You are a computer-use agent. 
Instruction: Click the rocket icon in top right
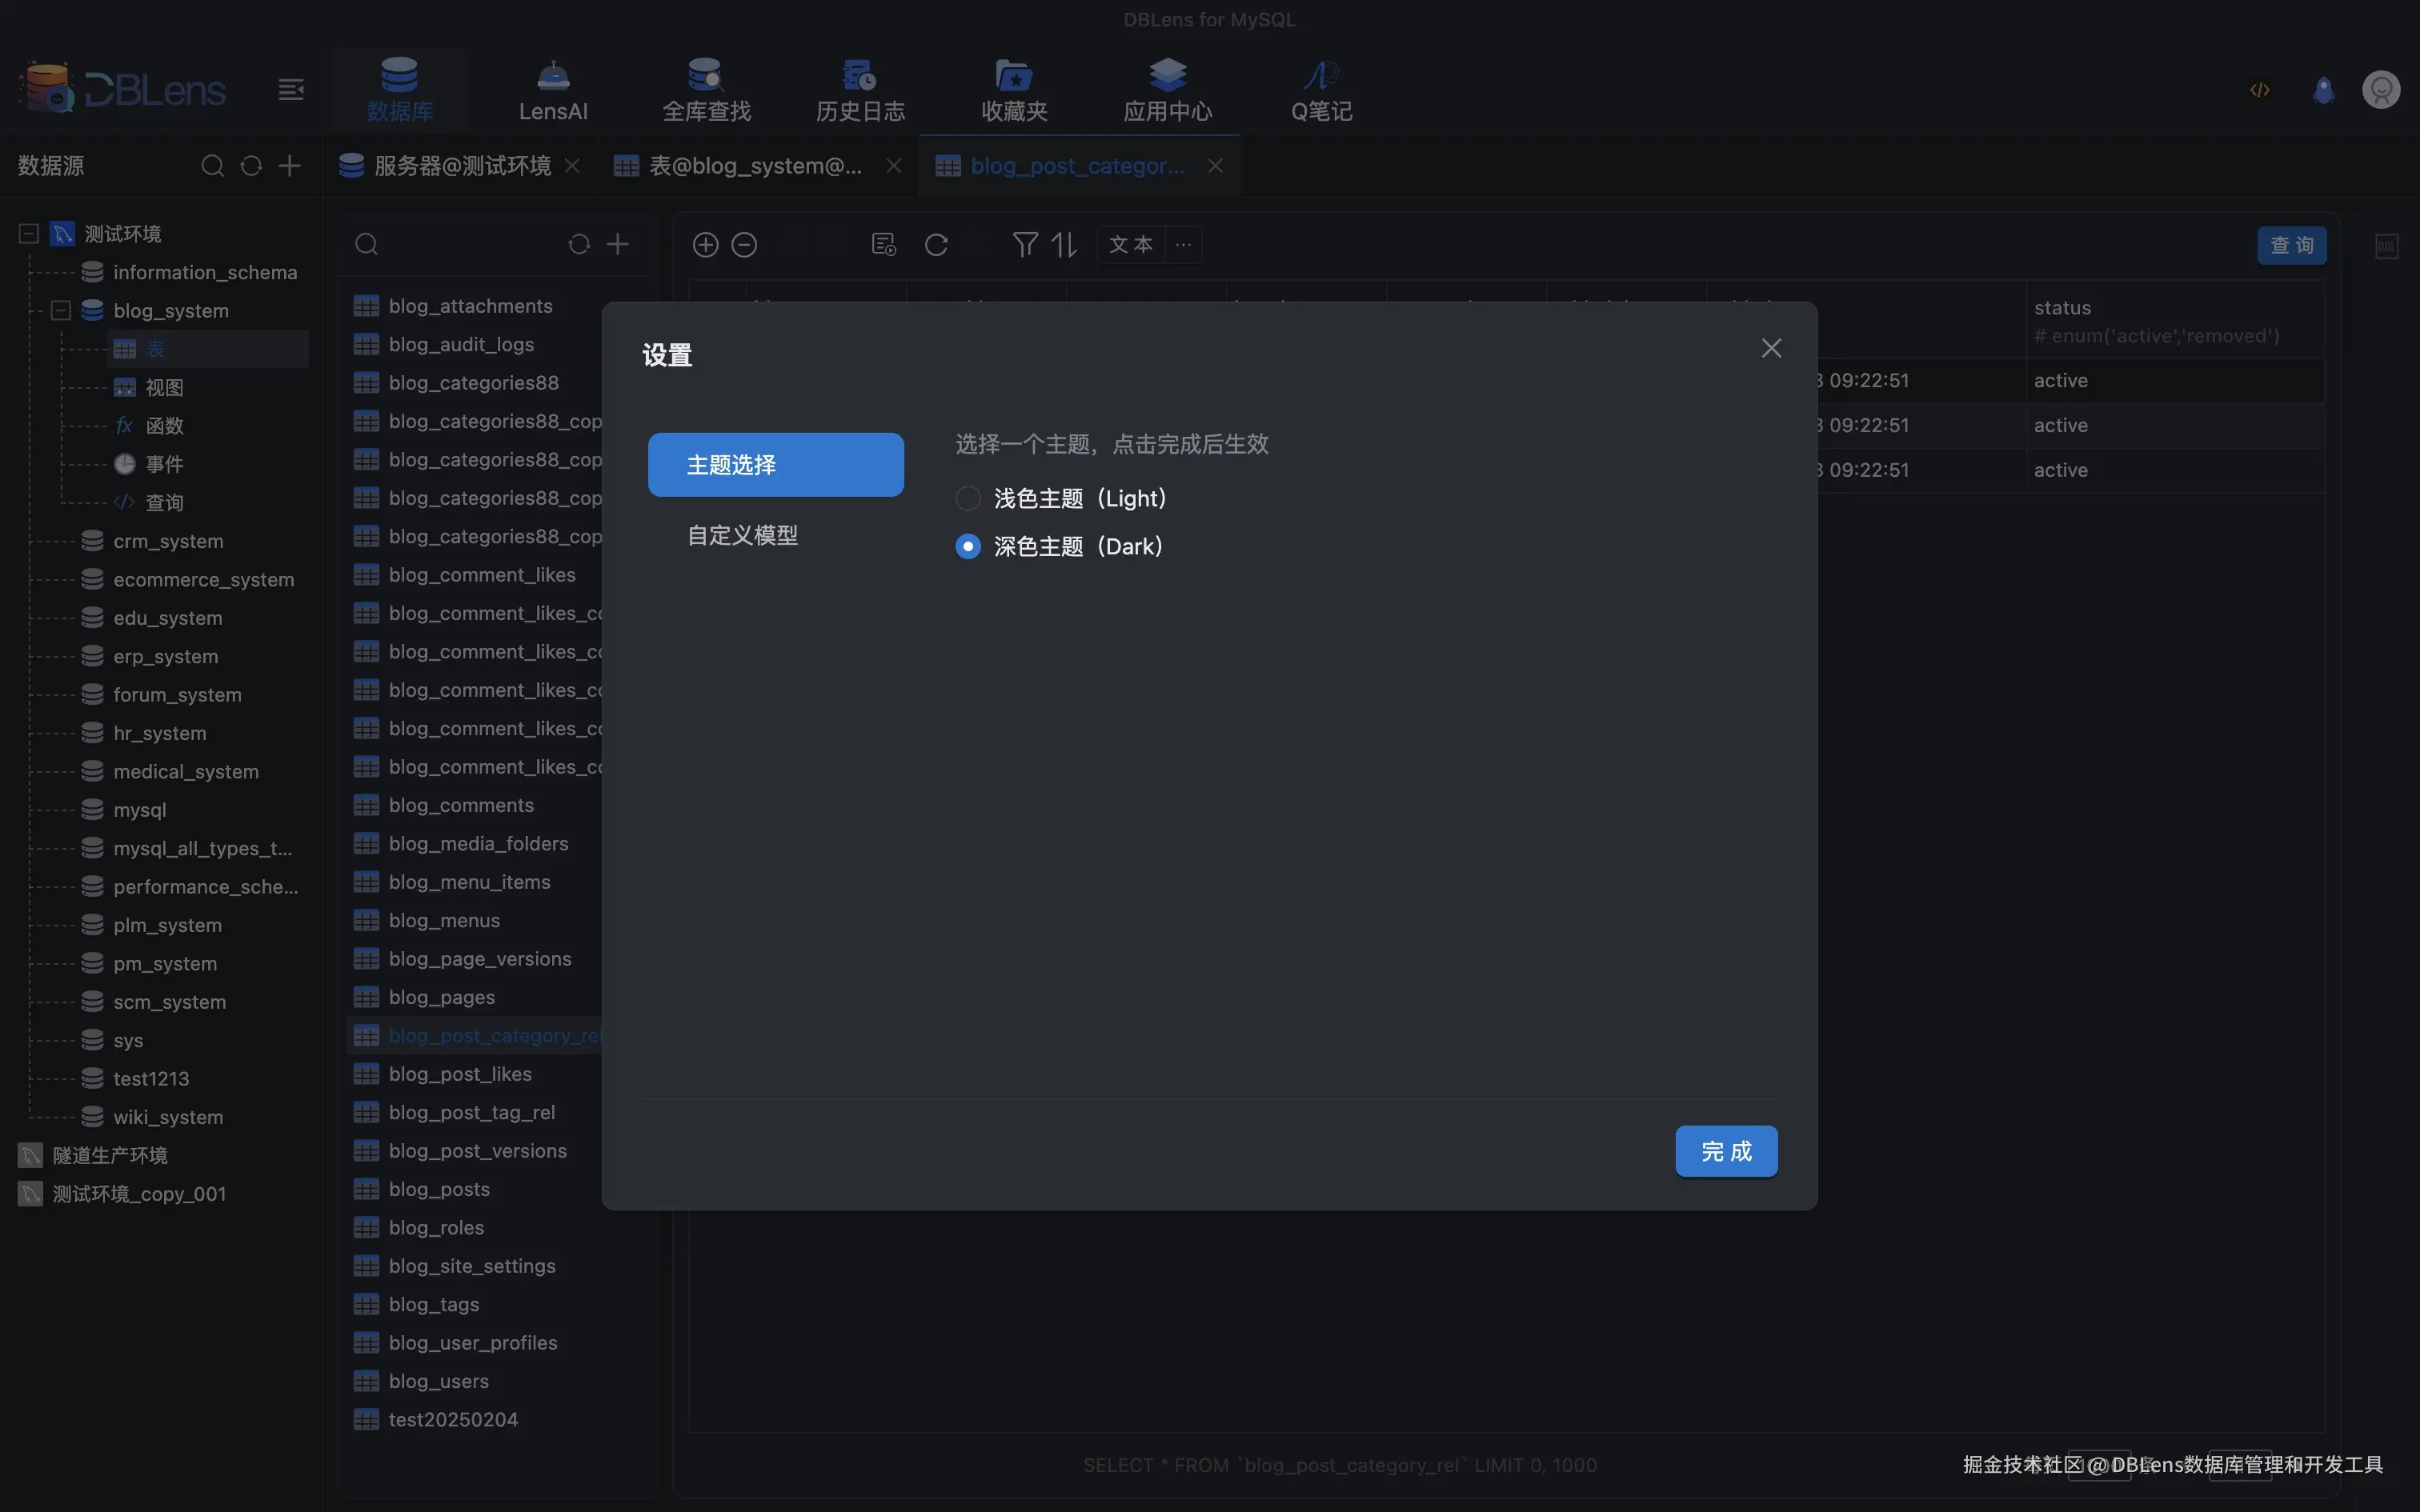tap(2323, 90)
